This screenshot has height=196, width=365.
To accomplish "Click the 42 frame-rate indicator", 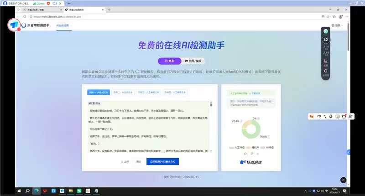I will (x=326, y=40).
